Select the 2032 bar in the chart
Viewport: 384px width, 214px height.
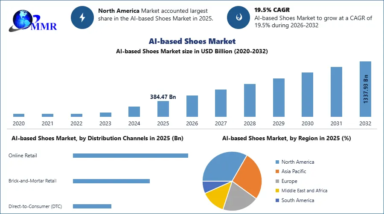(x=365, y=89)
